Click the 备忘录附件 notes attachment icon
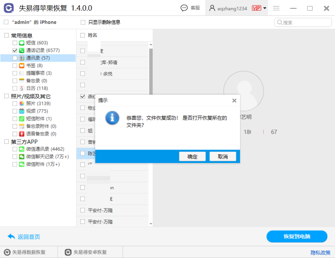The width and height of the screenshot is (335, 258). coord(21,126)
